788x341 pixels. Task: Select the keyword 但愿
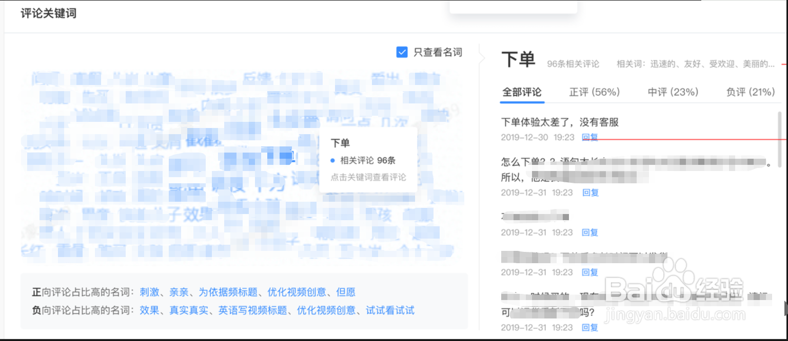tap(346, 292)
